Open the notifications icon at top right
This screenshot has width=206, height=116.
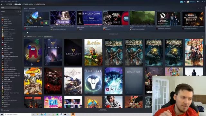pyautogui.click(x=185, y=2)
